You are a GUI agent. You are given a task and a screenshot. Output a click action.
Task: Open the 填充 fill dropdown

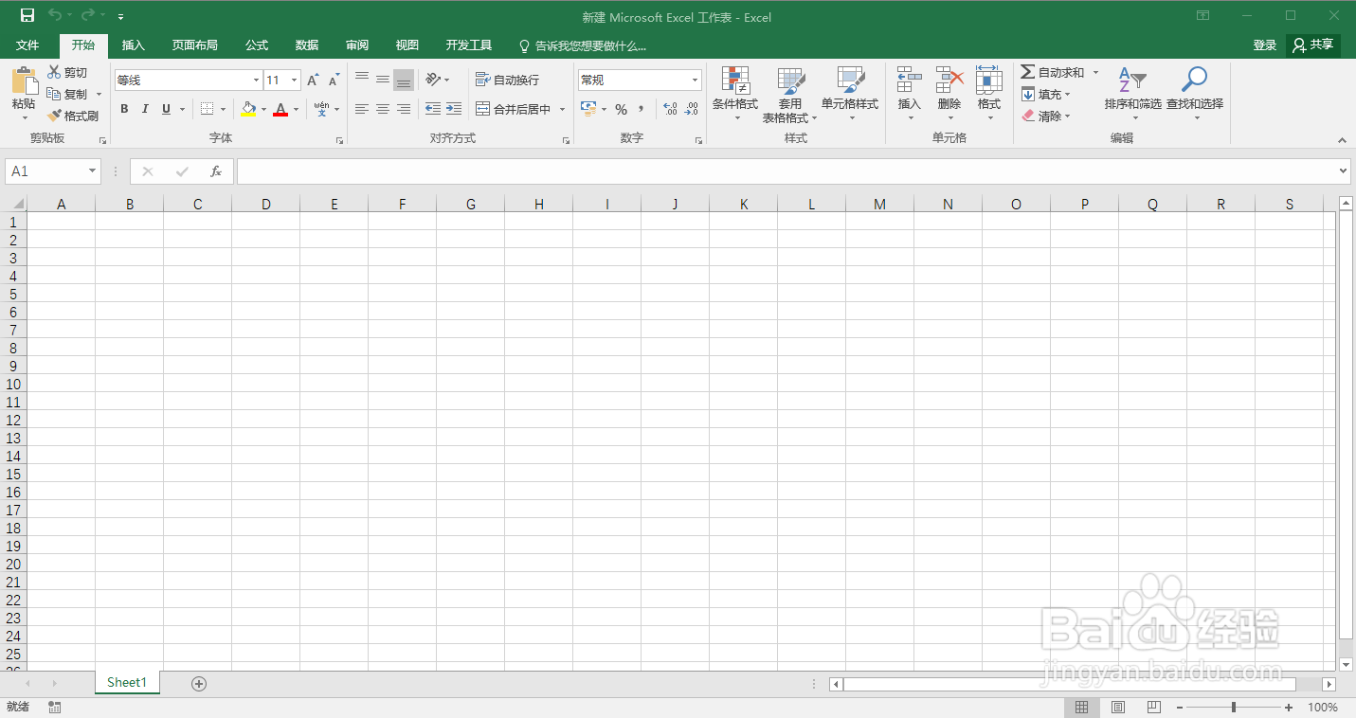[1045, 94]
